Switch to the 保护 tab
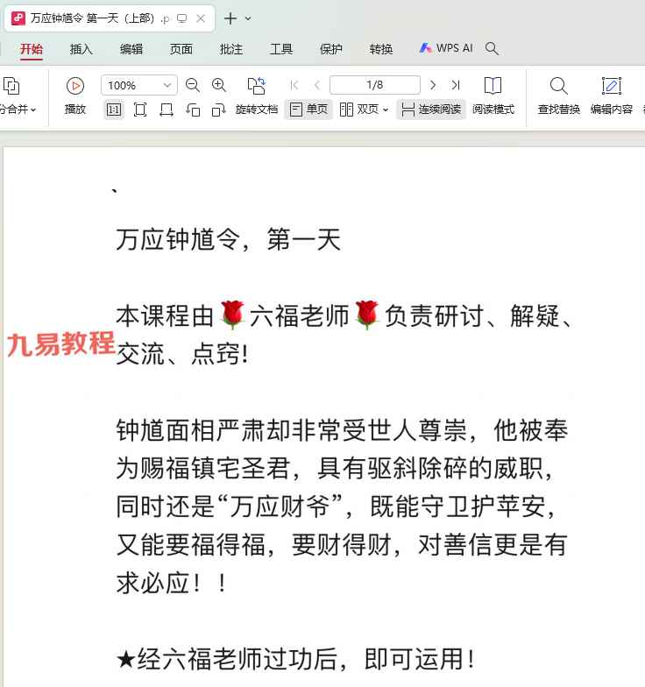 click(x=331, y=49)
